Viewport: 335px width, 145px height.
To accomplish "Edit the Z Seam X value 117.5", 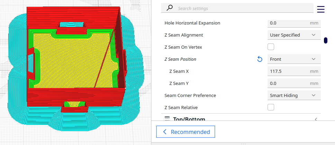I will click(x=294, y=71).
